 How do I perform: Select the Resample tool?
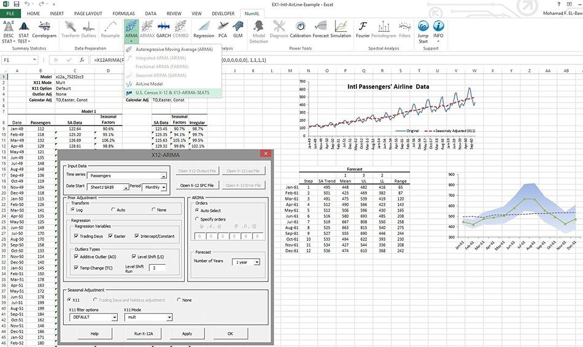pyautogui.click(x=110, y=29)
